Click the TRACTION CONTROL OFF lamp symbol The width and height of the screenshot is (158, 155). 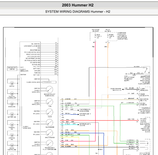[x=12, y=94]
